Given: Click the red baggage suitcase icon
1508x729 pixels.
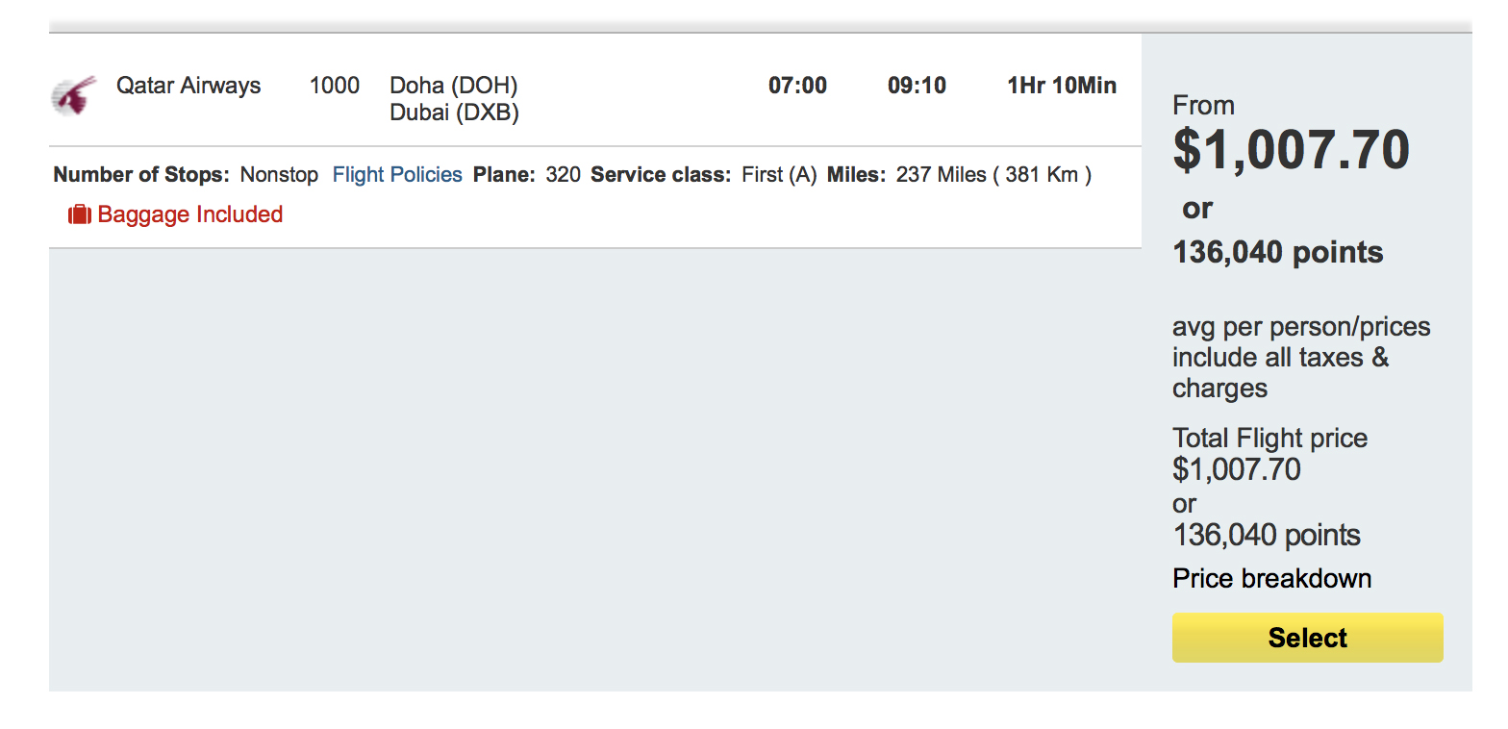Looking at the screenshot, I should tap(79, 214).
